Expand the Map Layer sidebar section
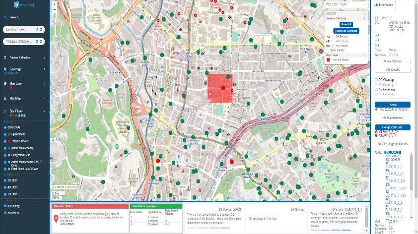Viewport: 418px width, 234px height. click(x=45, y=84)
